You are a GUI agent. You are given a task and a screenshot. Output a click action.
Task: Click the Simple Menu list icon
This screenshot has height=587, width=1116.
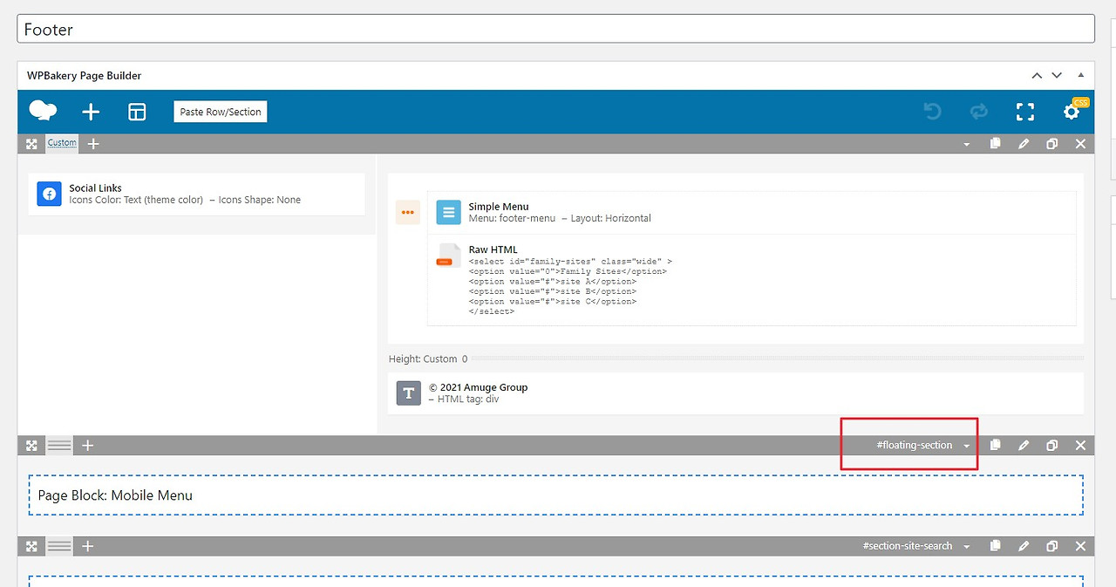coord(448,212)
